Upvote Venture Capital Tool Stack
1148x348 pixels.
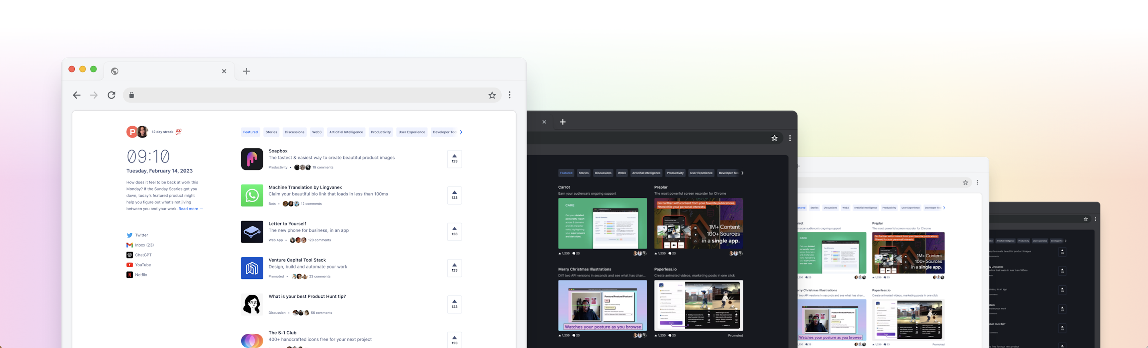tap(454, 268)
